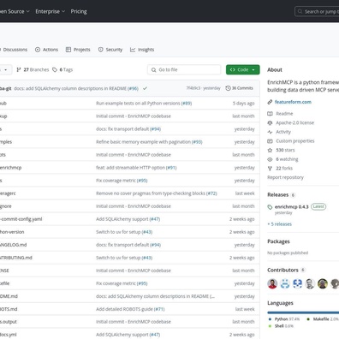The image size is (339, 339).
Task: Click the second contributor avatar
Action: (x=285, y=283)
